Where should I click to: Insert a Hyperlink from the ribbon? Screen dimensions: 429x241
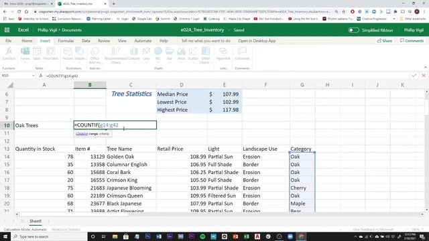coord(223,54)
